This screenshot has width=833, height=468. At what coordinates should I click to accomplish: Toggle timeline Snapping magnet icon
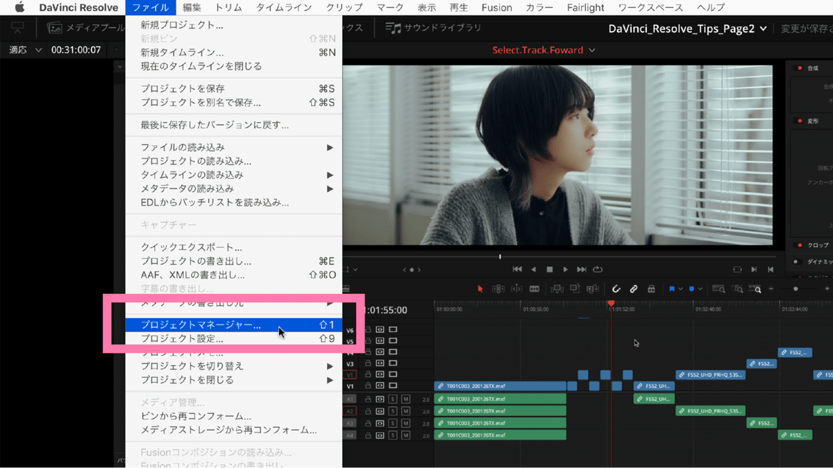[x=616, y=288]
